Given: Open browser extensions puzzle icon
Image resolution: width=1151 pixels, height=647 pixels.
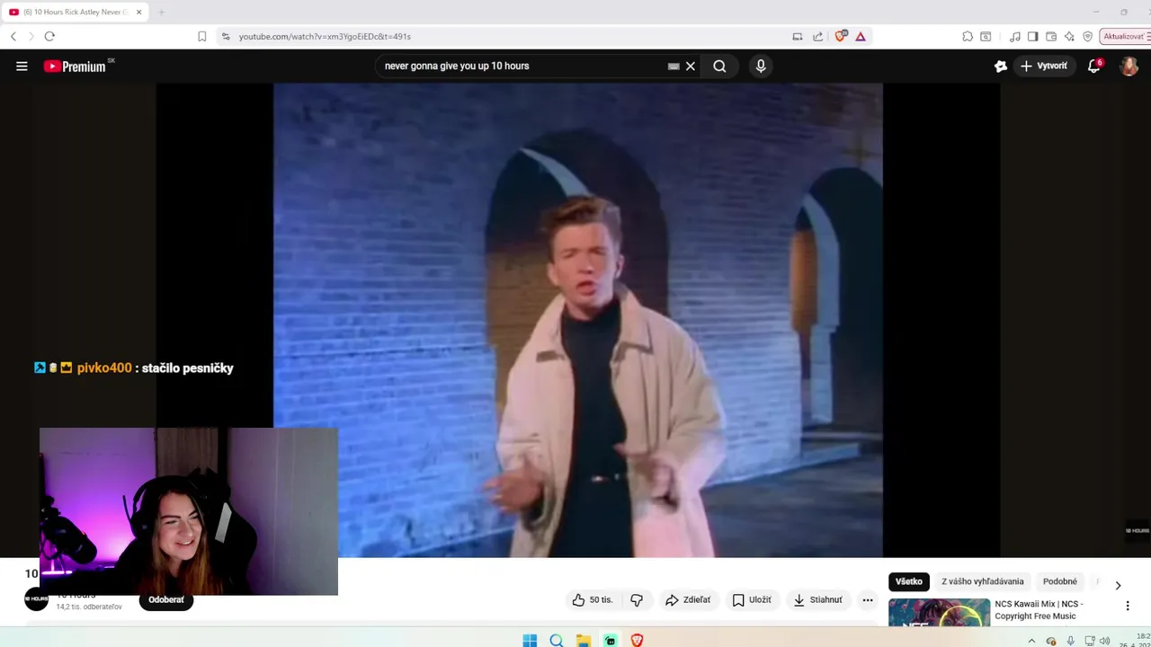Looking at the screenshot, I should pyautogui.click(x=968, y=36).
